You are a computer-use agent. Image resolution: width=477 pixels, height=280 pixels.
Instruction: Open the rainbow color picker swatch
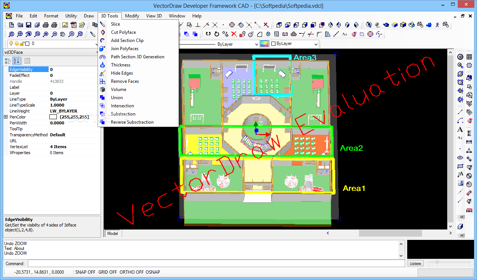point(264,44)
